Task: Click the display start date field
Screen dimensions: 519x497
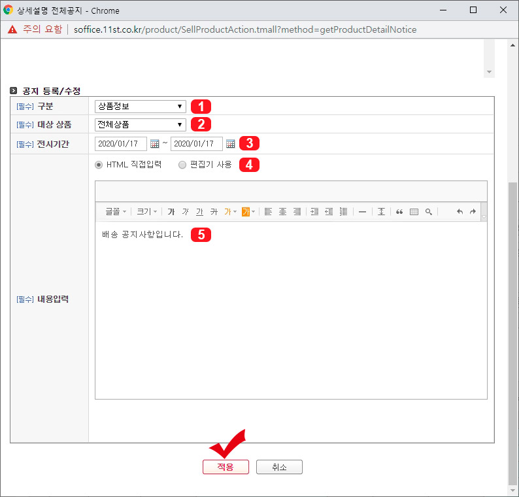Action: [121, 144]
